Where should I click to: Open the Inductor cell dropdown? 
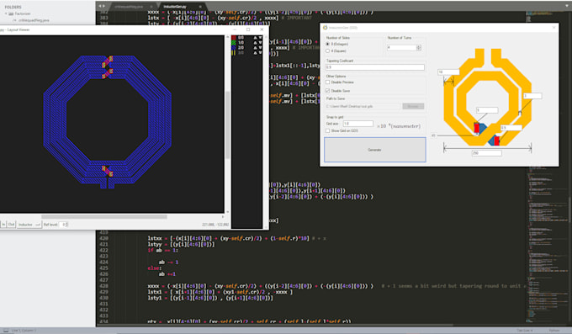(29, 225)
